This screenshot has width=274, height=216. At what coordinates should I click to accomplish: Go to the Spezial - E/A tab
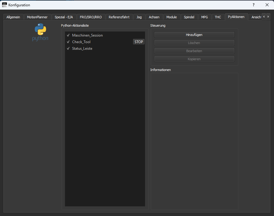coord(64,17)
